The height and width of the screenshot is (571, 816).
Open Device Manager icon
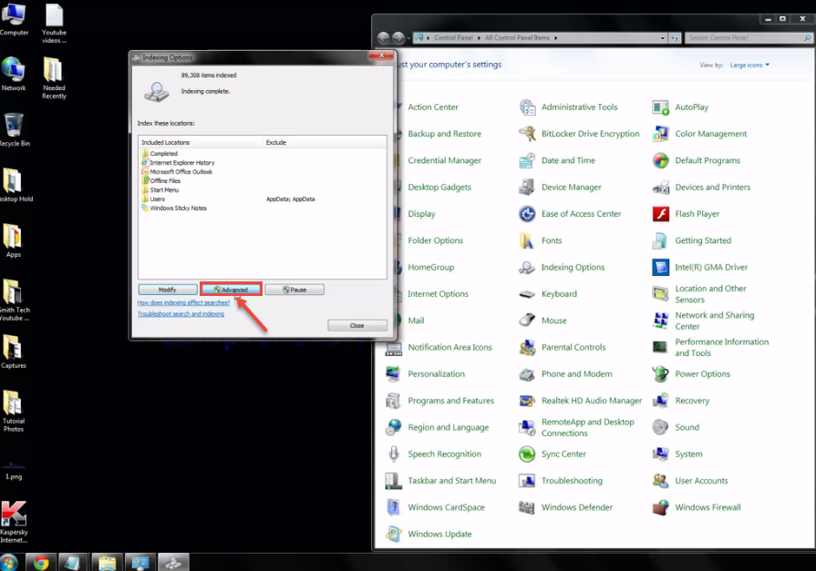(x=527, y=188)
